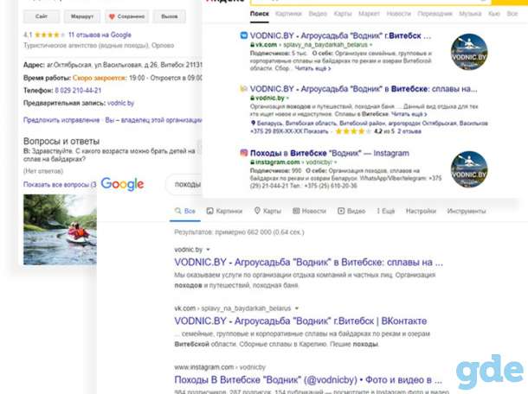Click phone number 8 029 210-44-21
Image resolution: width=528 pixels, height=394 pixels.
tap(78, 90)
